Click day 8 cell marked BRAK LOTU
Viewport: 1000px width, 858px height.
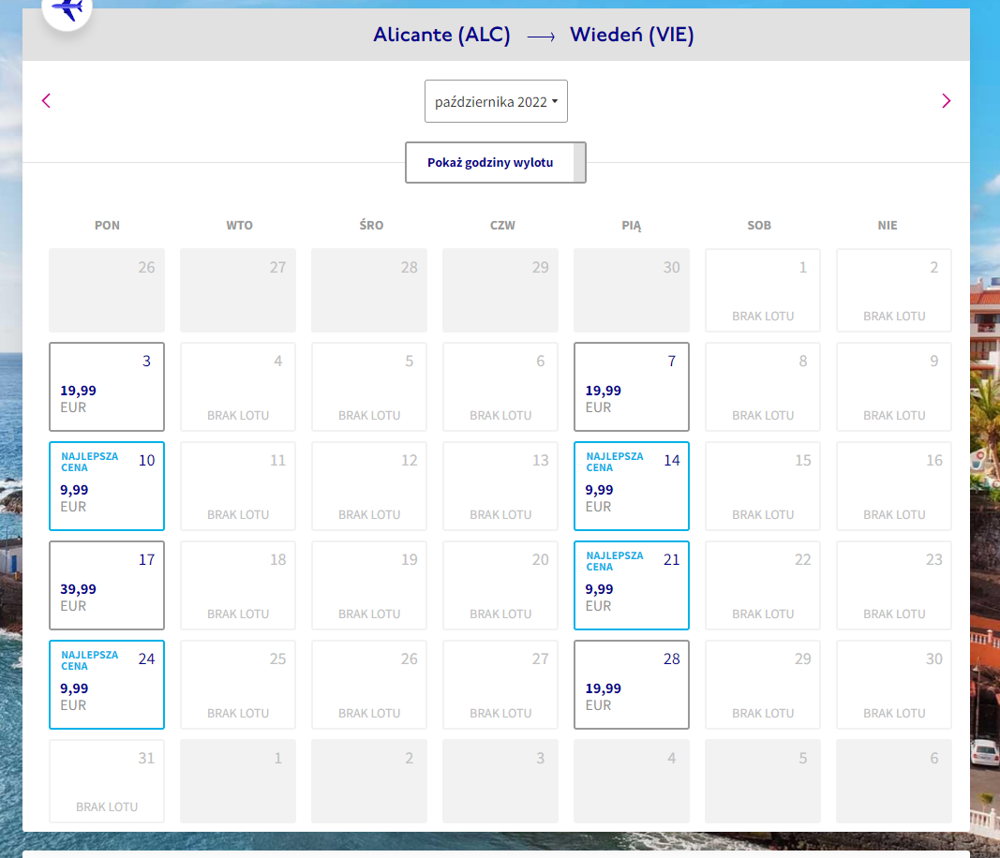763,387
